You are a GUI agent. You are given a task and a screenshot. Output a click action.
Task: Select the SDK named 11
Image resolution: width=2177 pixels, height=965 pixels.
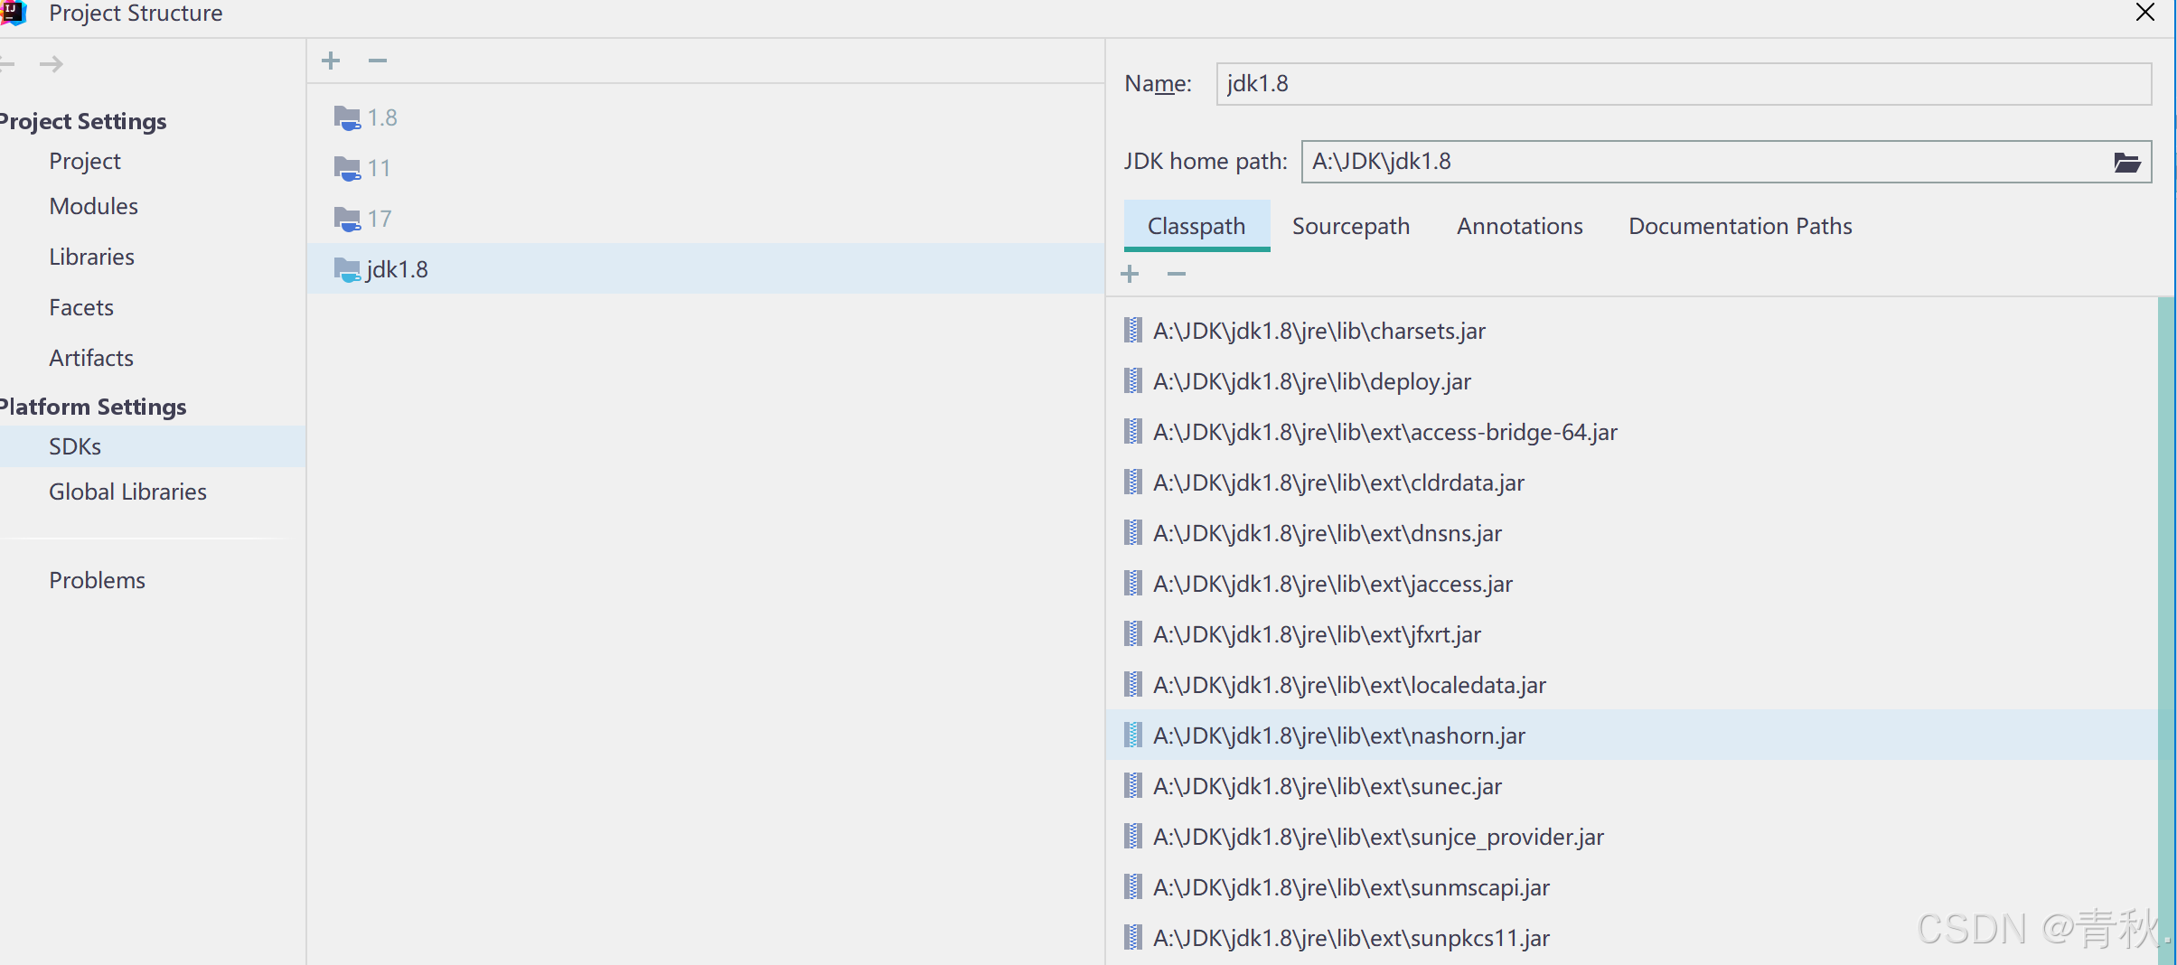pos(378,167)
